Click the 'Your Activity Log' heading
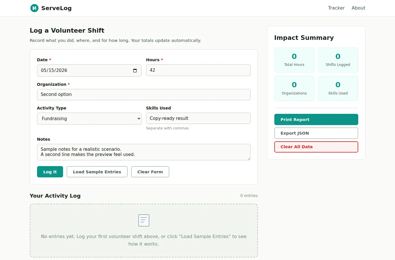This screenshot has width=395, height=260. point(55,196)
